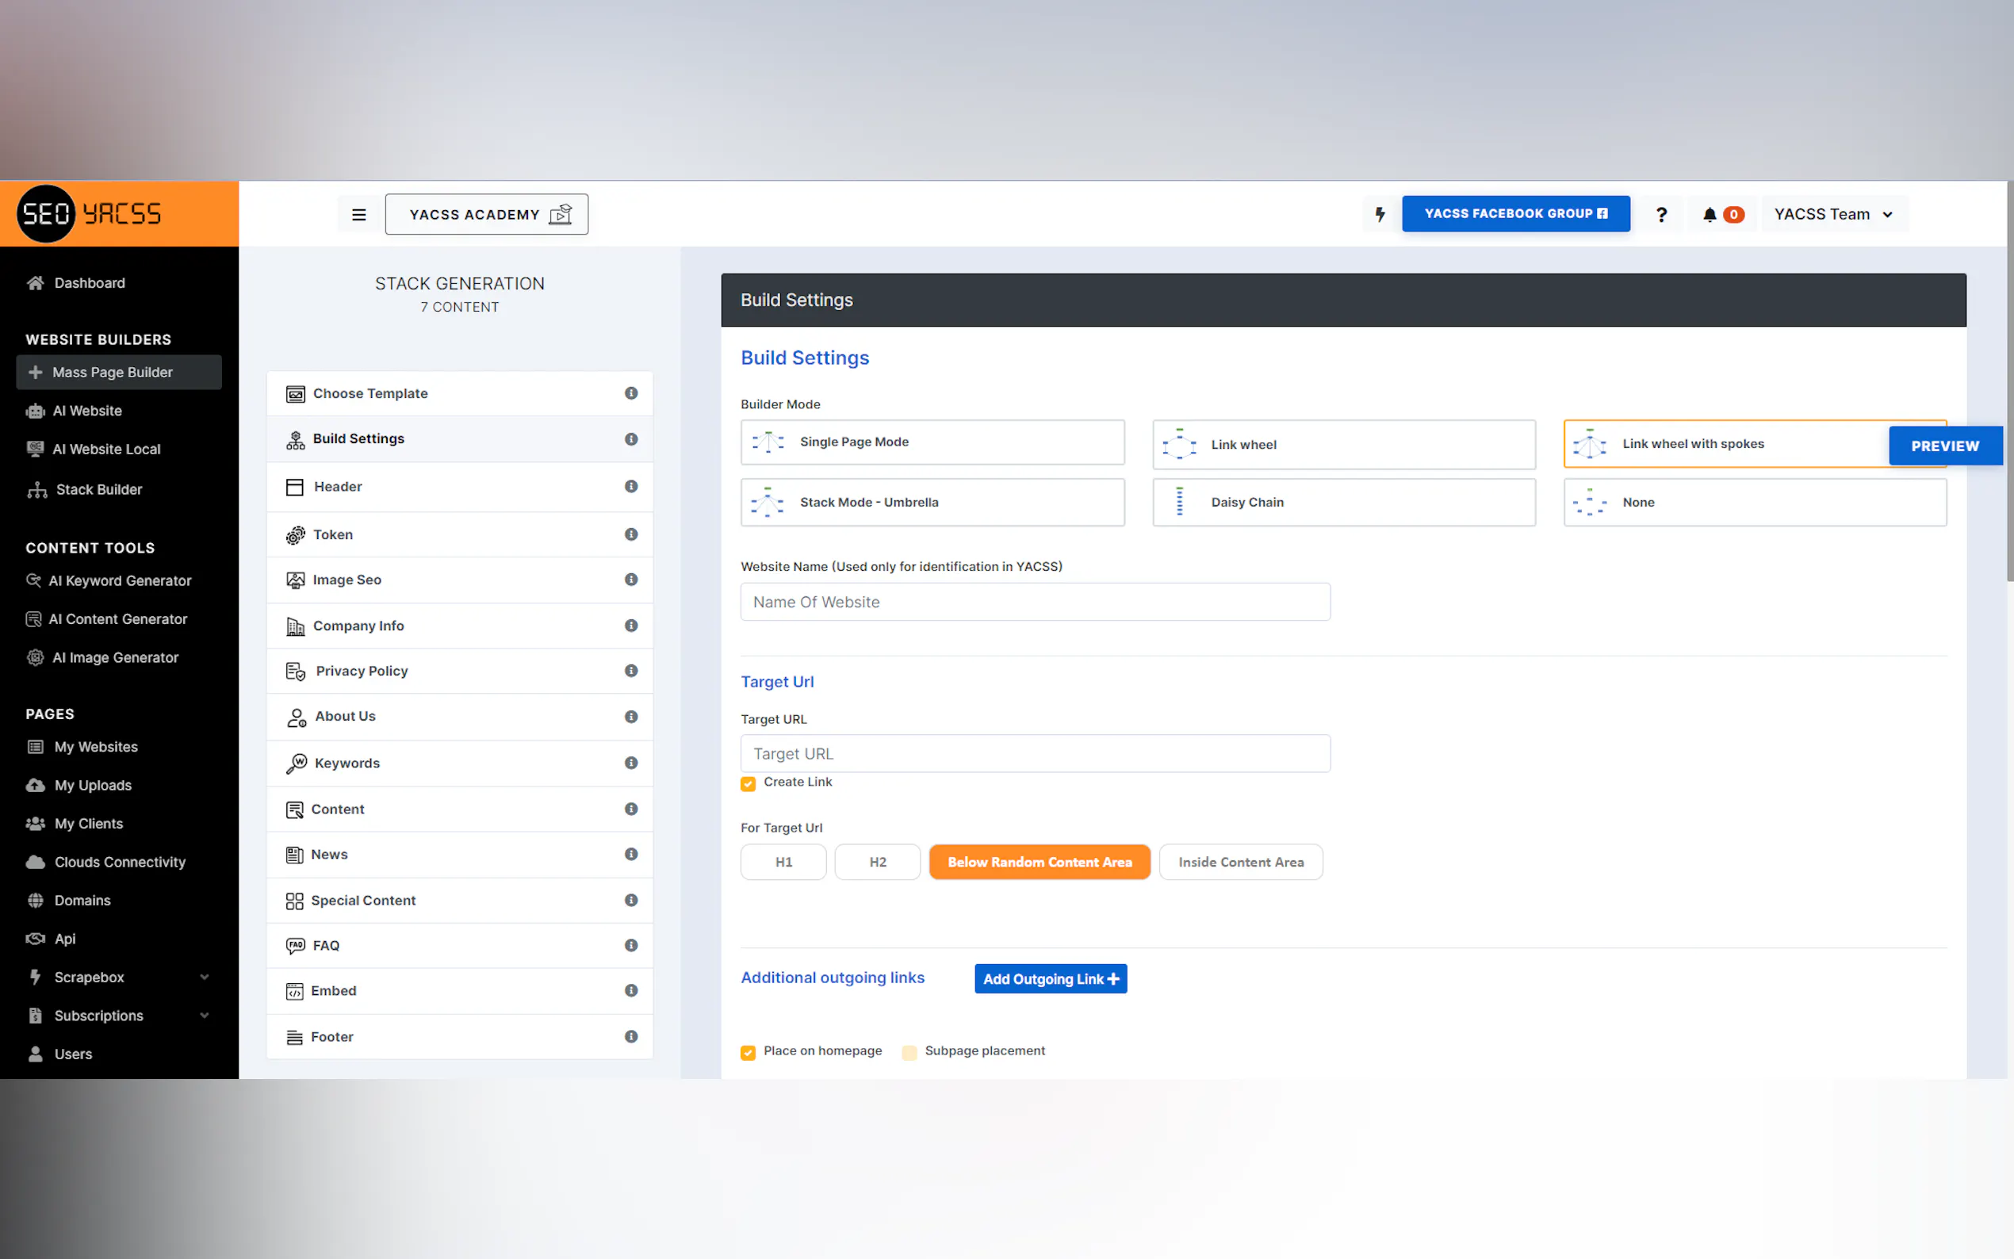Click info icon beside Keywords step
The image size is (2014, 1259).
tap(631, 763)
